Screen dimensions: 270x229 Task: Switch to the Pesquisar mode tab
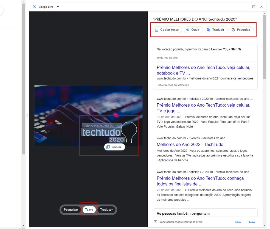(71, 209)
